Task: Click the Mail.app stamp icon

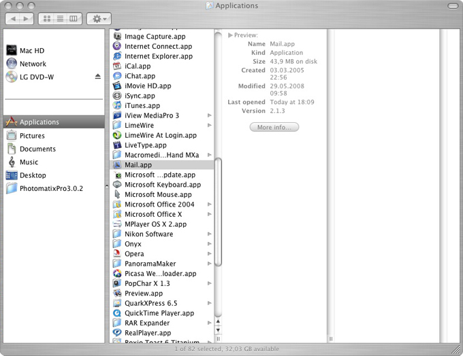Action: (x=117, y=164)
